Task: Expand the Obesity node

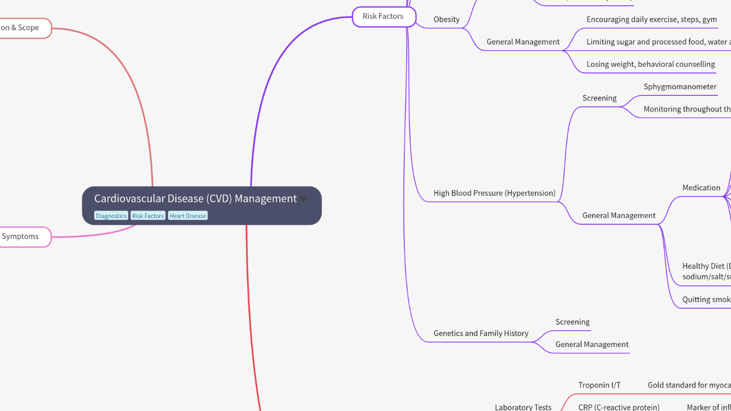Action: (446, 19)
